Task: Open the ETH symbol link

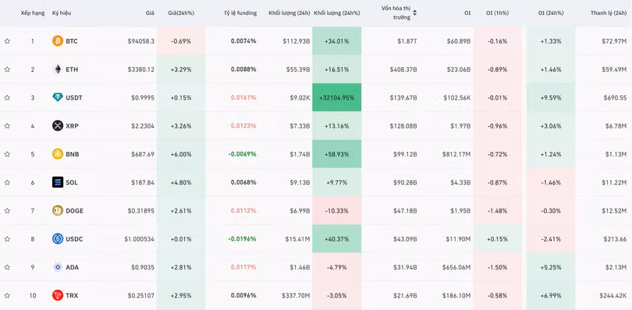Action: (72, 69)
